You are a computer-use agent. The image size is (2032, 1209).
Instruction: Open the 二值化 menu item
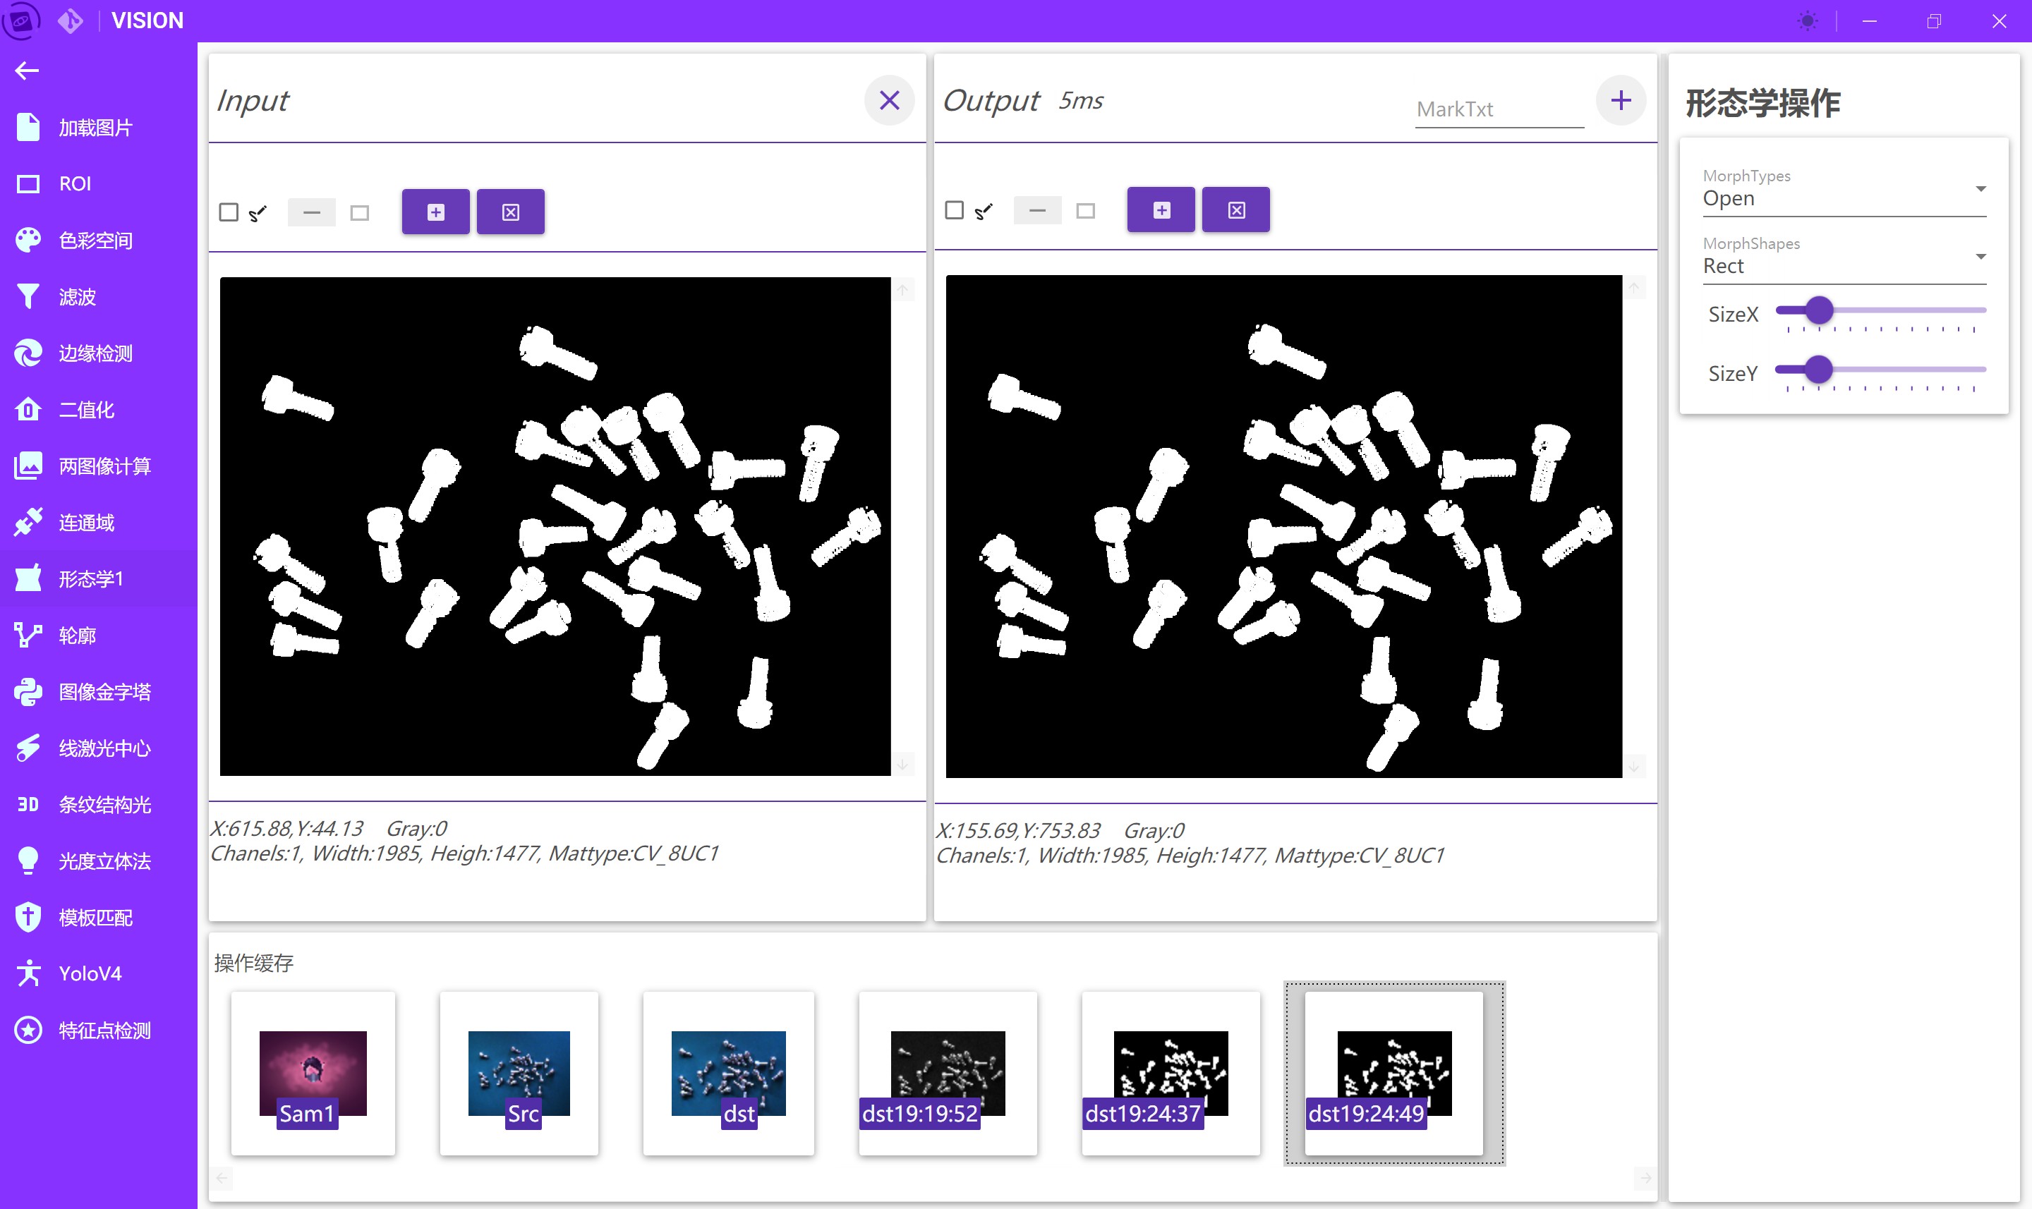[86, 410]
